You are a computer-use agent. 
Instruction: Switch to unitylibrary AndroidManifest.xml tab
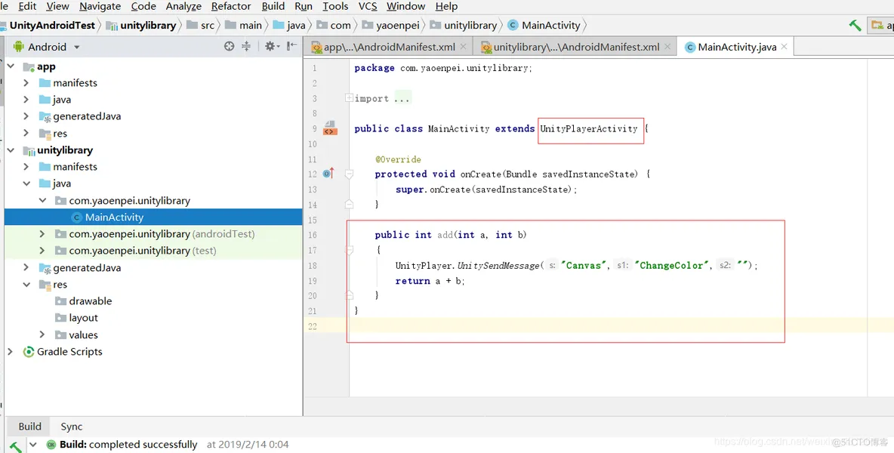576,47
